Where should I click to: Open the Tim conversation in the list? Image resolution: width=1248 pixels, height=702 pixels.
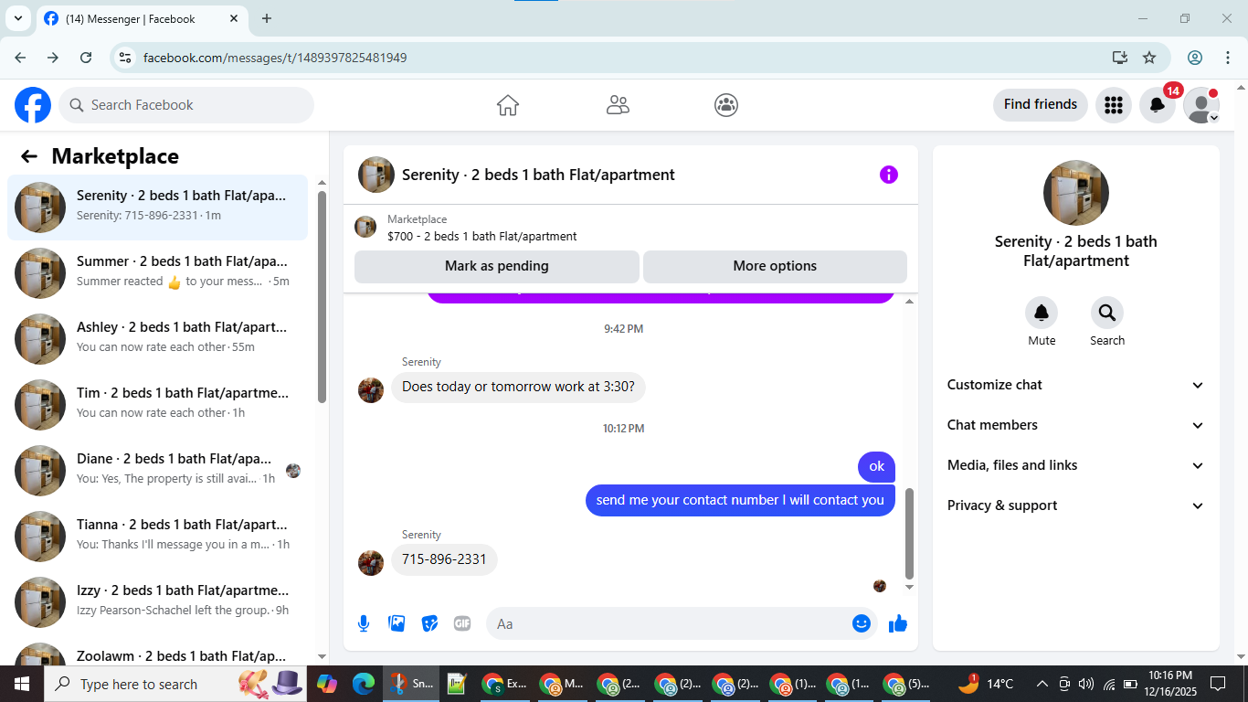(157, 405)
